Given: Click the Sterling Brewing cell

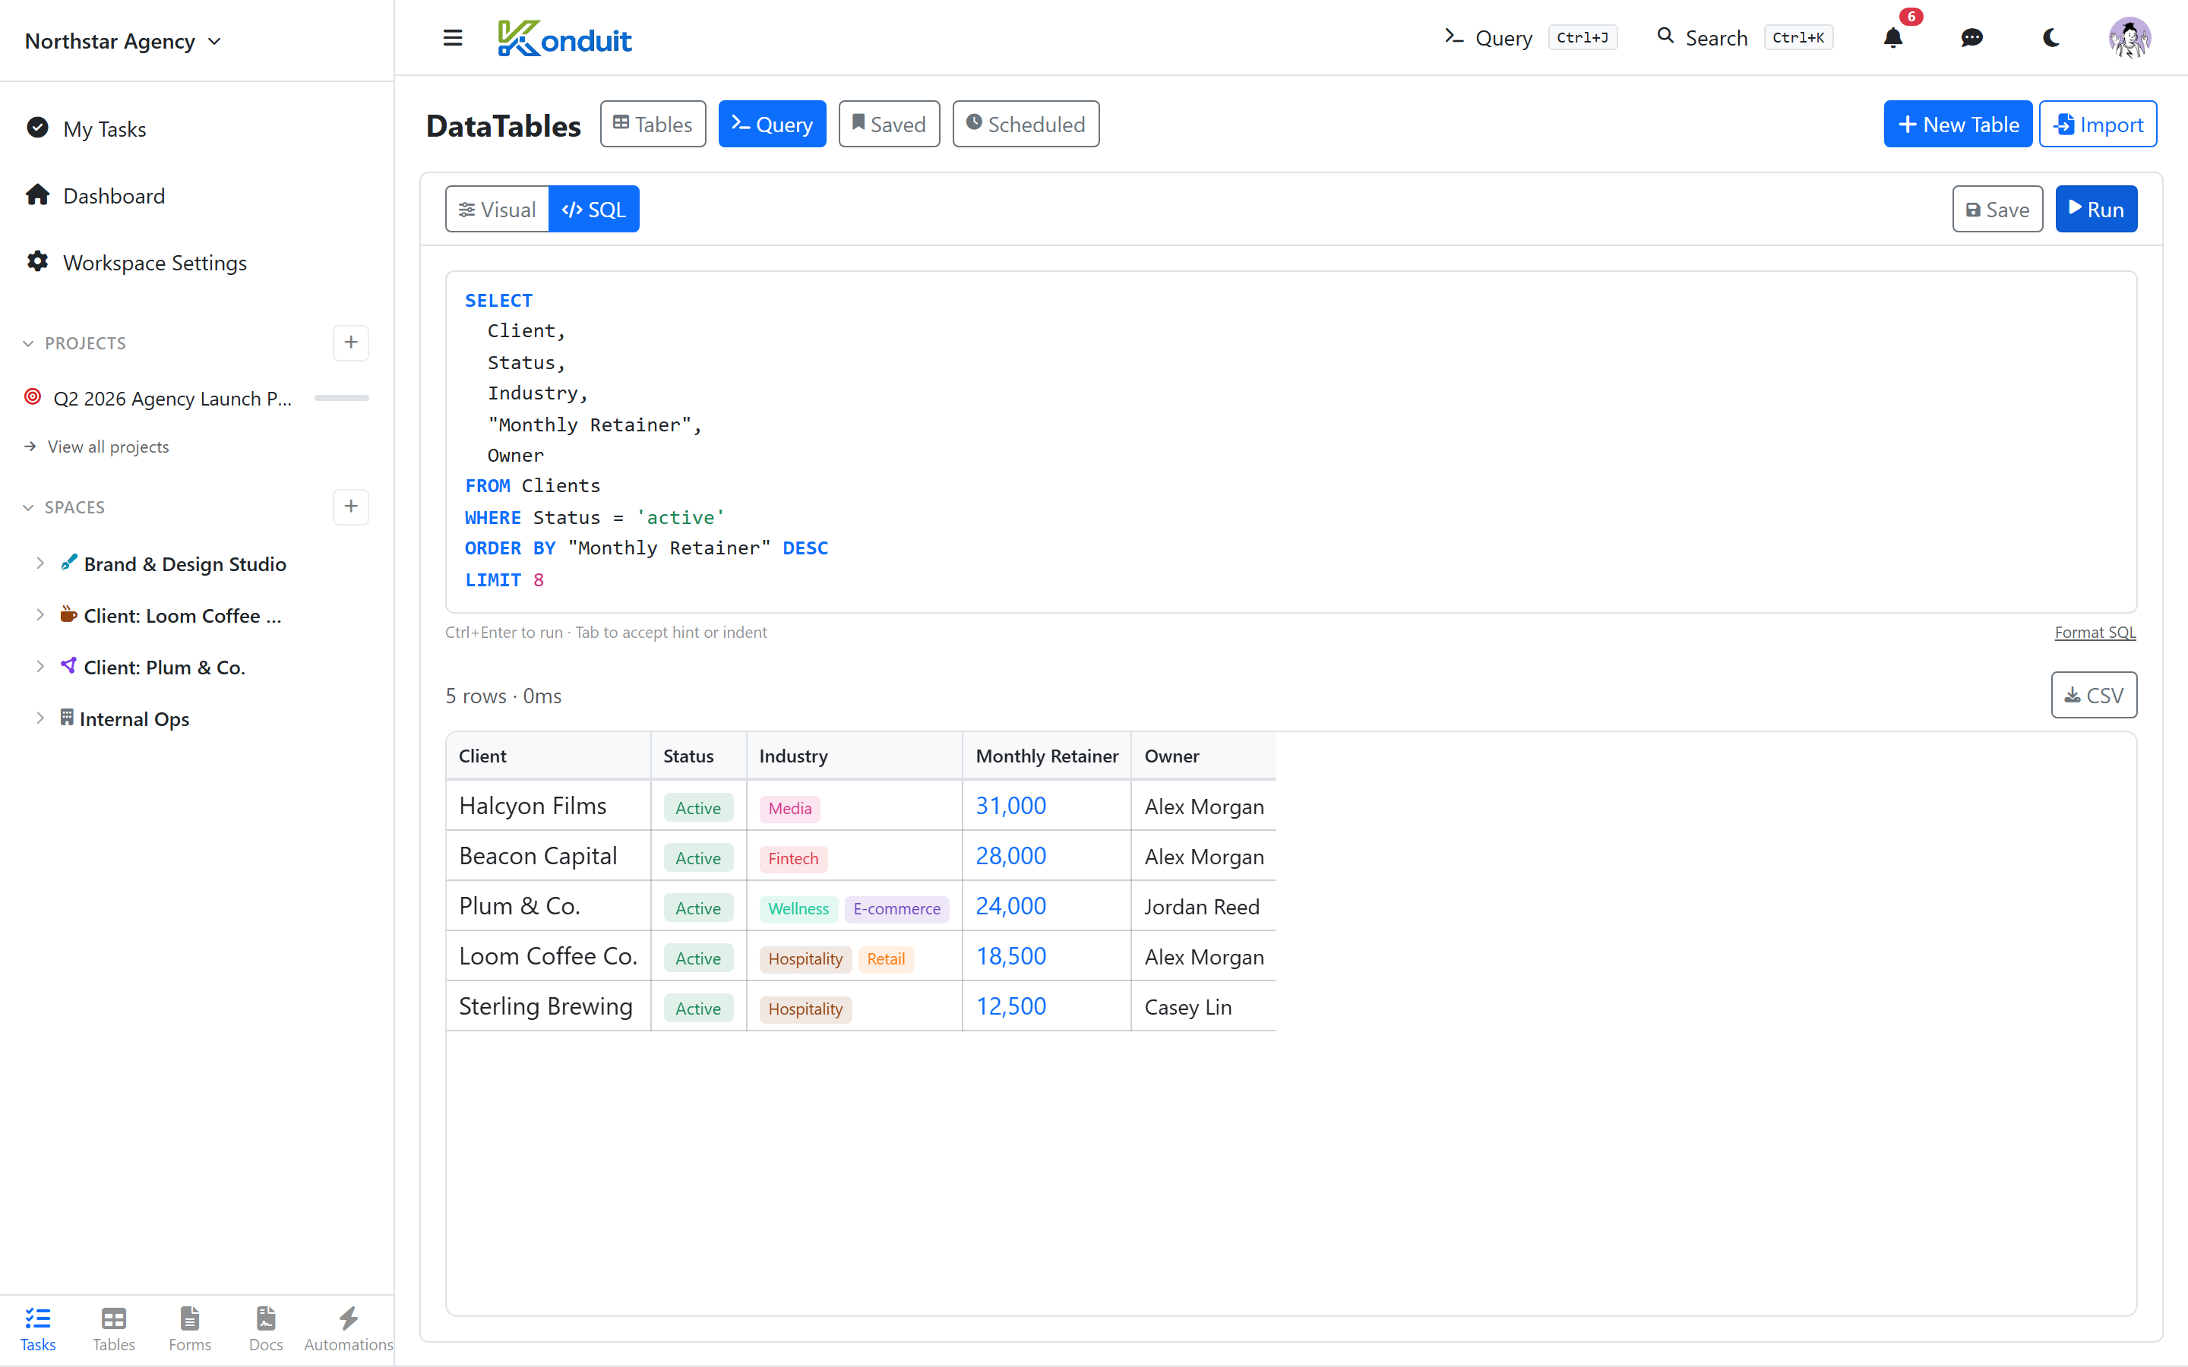Looking at the screenshot, I should [549, 1006].
